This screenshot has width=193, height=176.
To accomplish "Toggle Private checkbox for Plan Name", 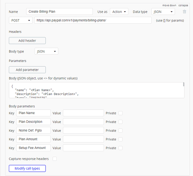I will 120,113.
